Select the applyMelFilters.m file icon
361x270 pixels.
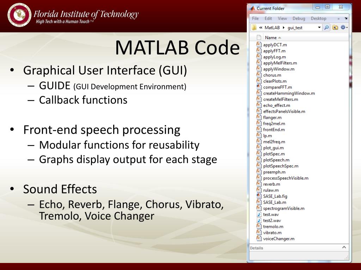pos(259,63)
